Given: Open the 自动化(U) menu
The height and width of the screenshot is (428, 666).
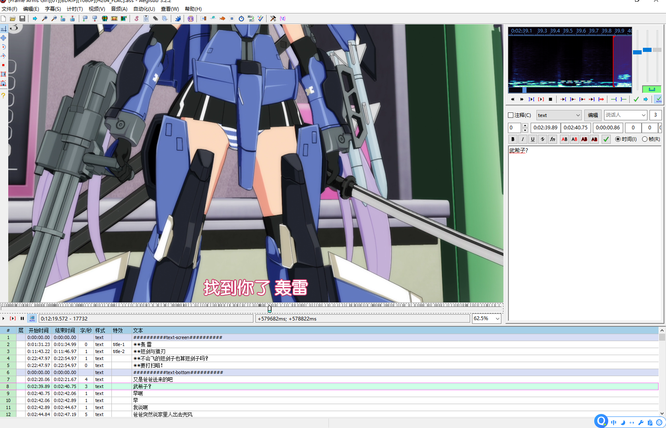Looking at the screenshot, I should [144, 9].
